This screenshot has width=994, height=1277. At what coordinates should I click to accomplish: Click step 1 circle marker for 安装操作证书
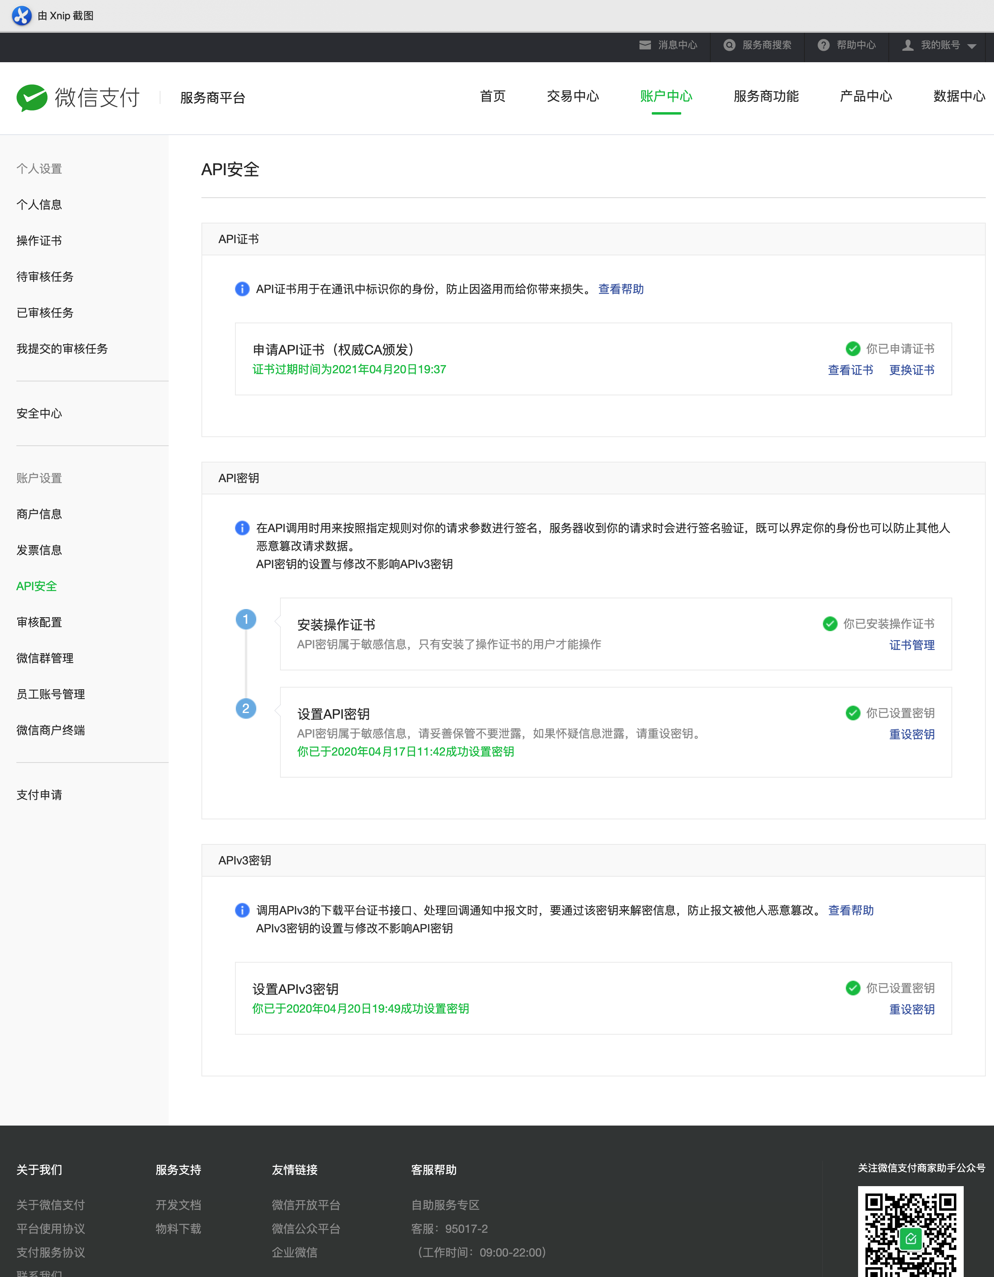(x=246, y=619)
